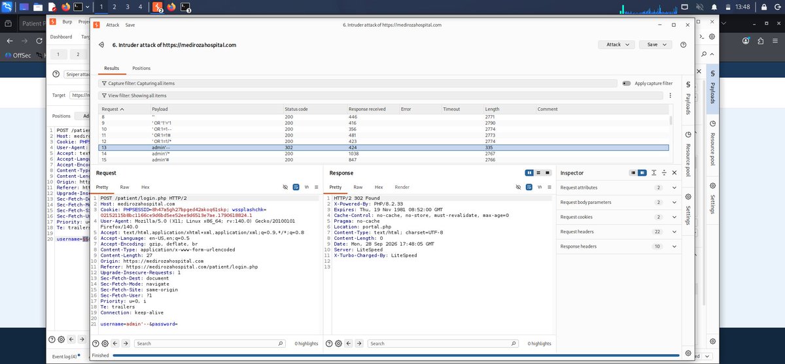Go to previous search match in Request panel

(x=116, y=343)
